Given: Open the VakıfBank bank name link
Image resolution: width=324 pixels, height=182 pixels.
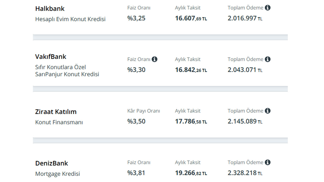Looking at the screenshot, I should (x=51, y=57).
